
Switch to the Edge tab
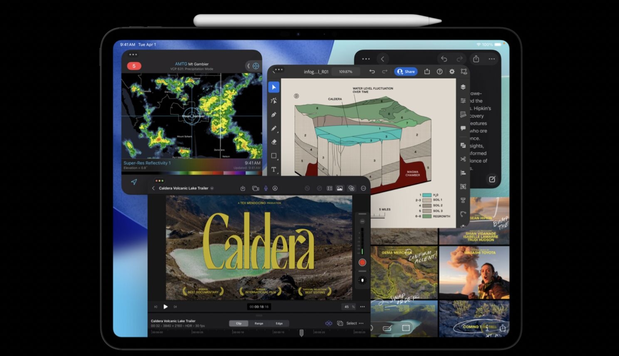279,323
